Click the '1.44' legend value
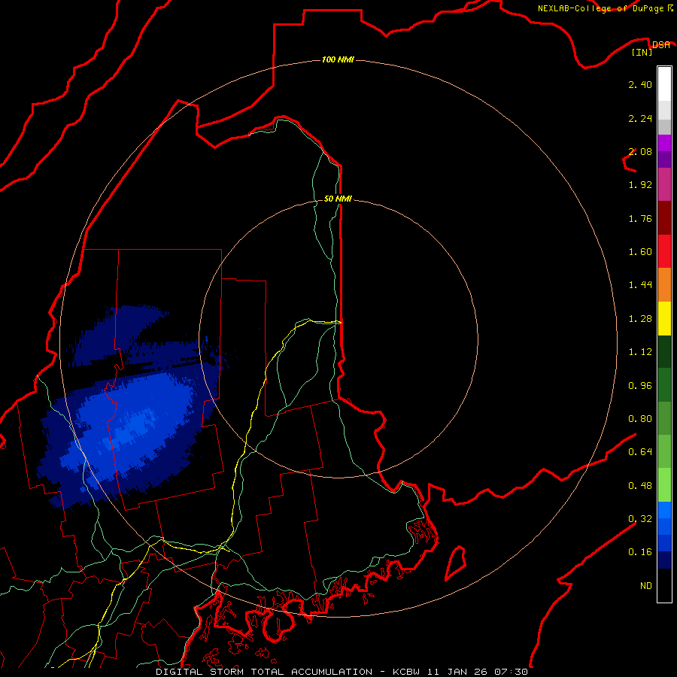The image size is (677, 677). (640, 285)
